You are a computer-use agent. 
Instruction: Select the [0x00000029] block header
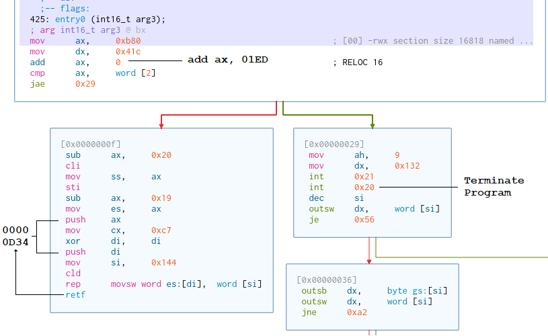tap(334, 144)
